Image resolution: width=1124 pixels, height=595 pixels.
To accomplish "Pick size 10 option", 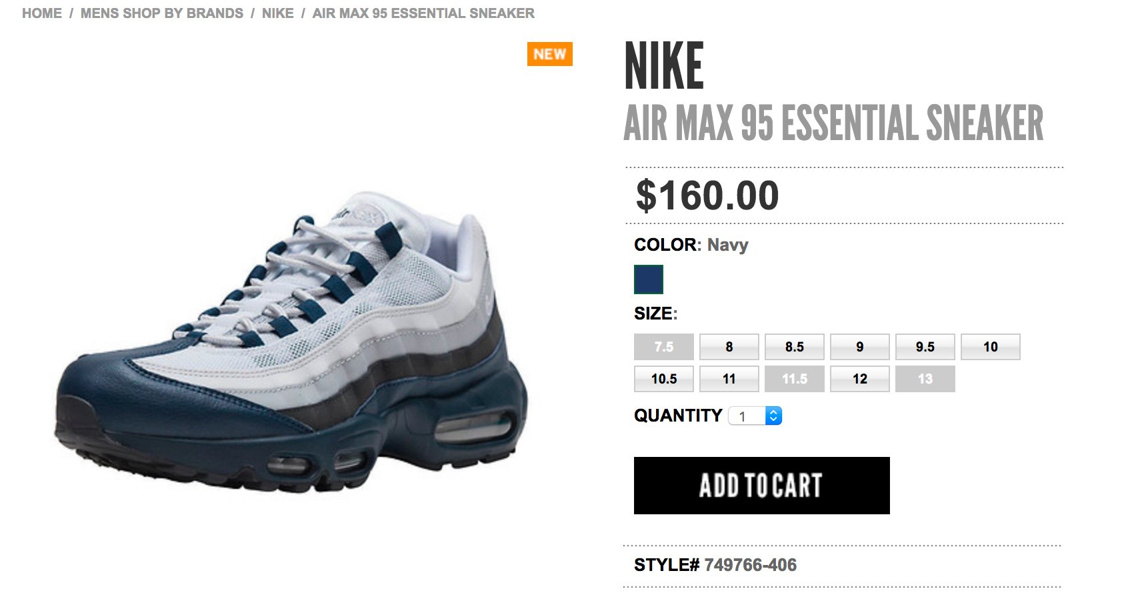I will (991, 347).
